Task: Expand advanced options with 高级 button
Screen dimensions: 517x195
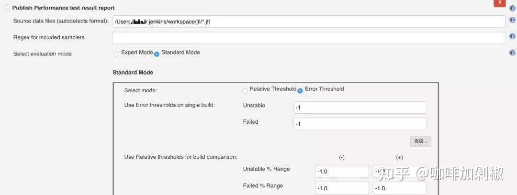Action: 420,141
